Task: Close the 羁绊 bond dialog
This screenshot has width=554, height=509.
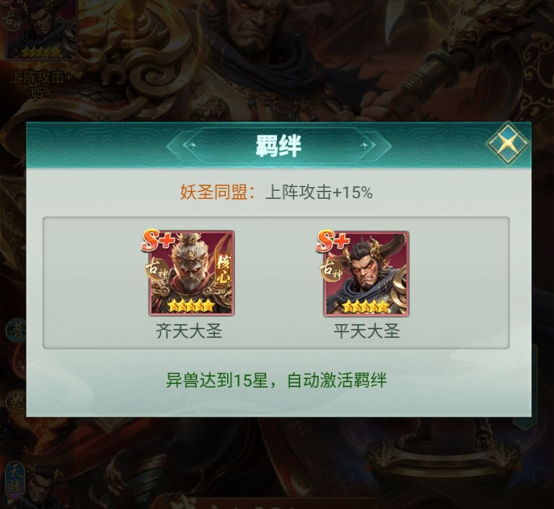Action: pyautogui.click(x=507, y=143)
